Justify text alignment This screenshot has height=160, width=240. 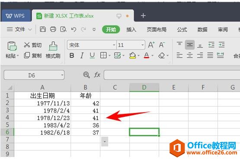click(x=210, y=55)
